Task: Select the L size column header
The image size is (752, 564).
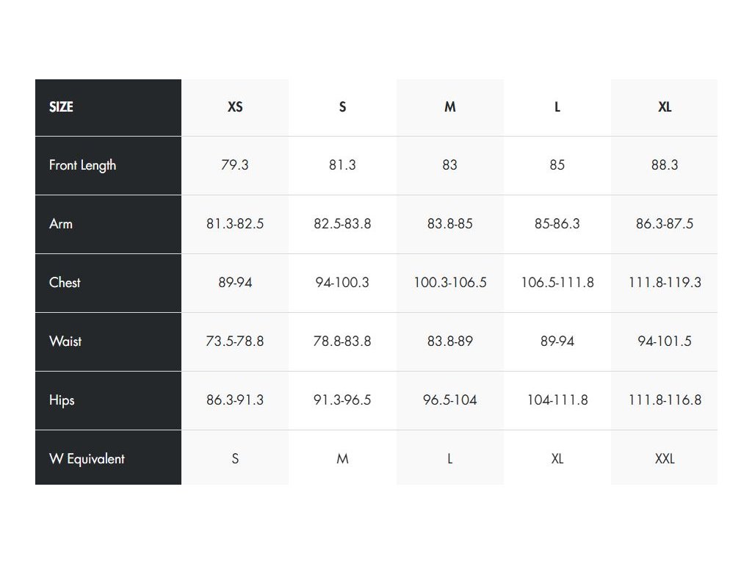Action: 557,107
